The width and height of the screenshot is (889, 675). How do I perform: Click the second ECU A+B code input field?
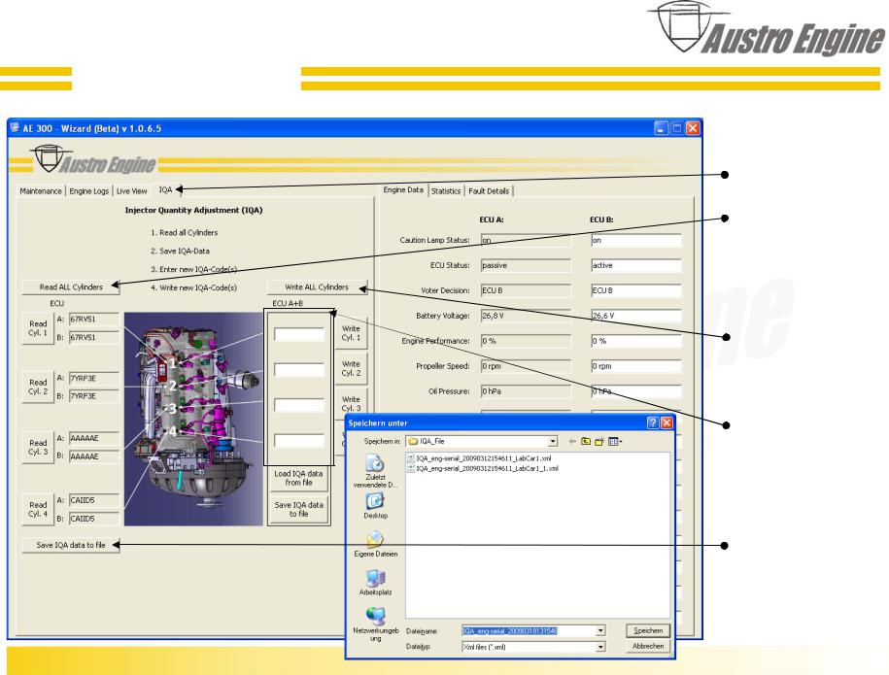pyautogui.click(x=299, y=369)
